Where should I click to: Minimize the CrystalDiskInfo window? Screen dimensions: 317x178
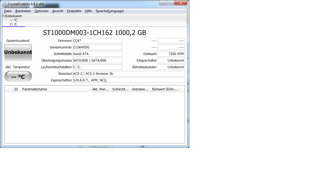pos(163,3)
